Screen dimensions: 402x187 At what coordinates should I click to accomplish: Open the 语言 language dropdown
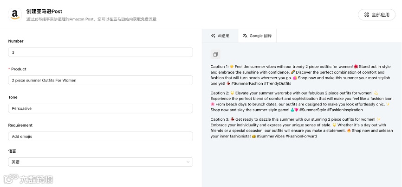tap(100, 162)
